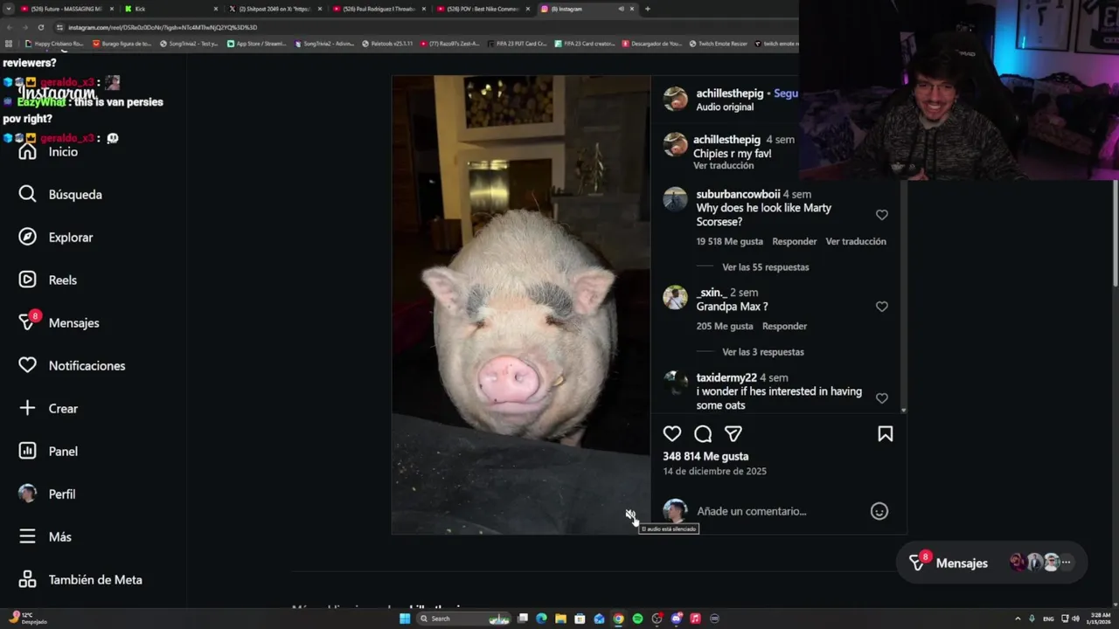This screenshot has width=1119, height=629.
Task: Reply to _sxin._ with Responder
Action: coord(784,326)
